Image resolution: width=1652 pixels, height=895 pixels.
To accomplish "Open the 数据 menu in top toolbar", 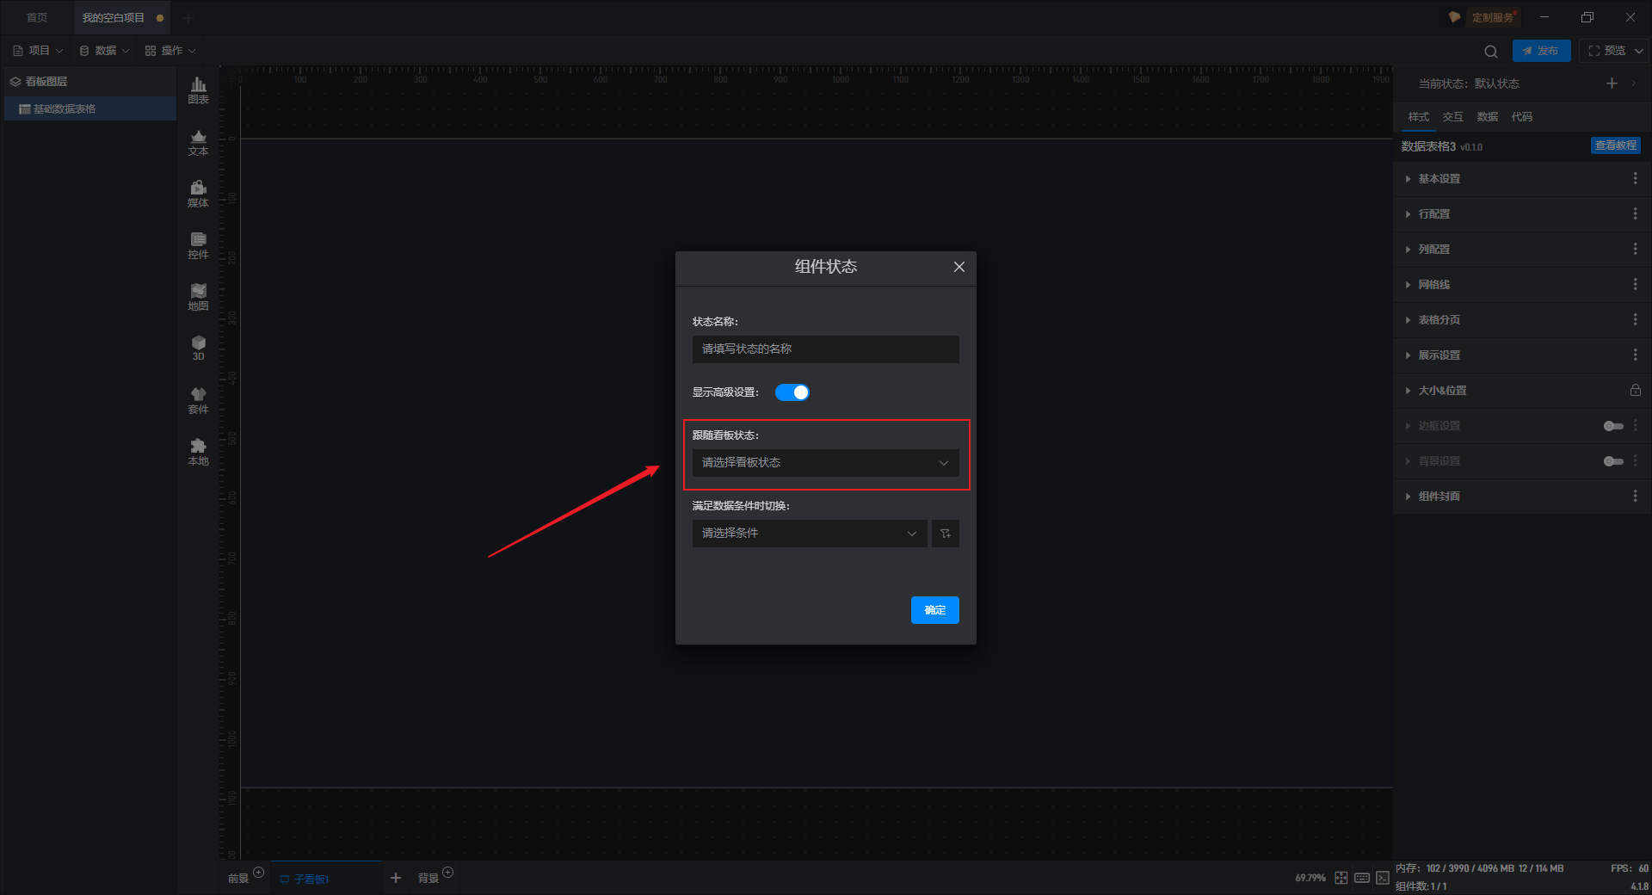I will click(x=104, y=51).
